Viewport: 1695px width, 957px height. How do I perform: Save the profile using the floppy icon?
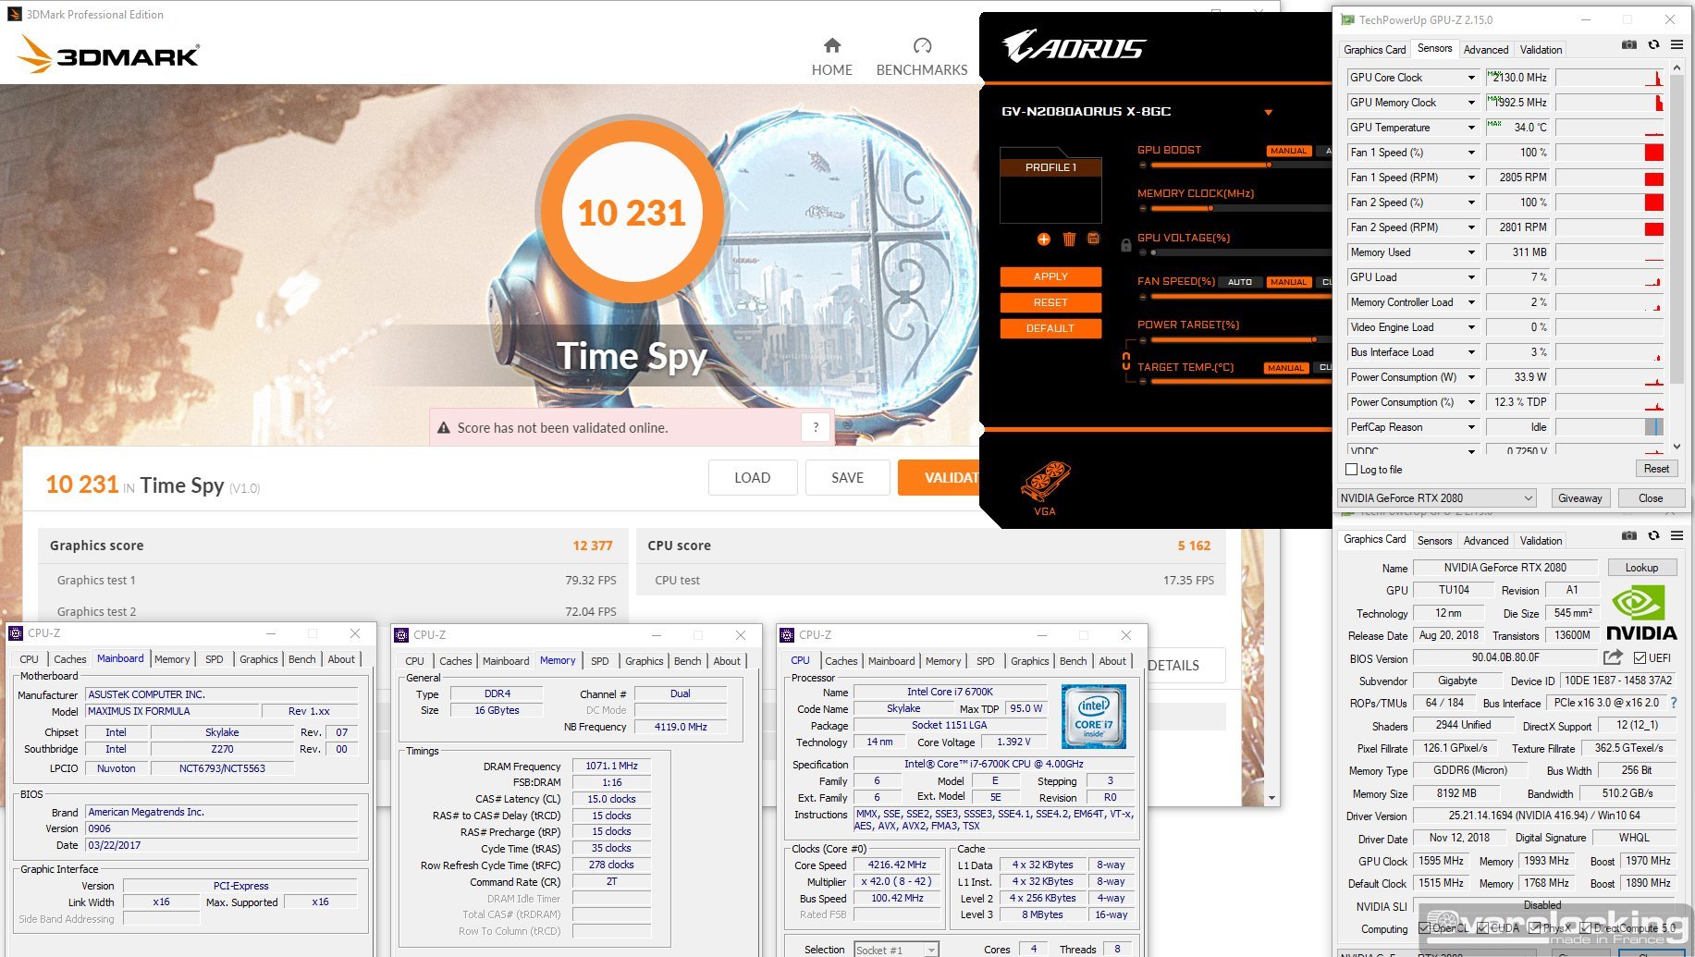[1093, 239]
